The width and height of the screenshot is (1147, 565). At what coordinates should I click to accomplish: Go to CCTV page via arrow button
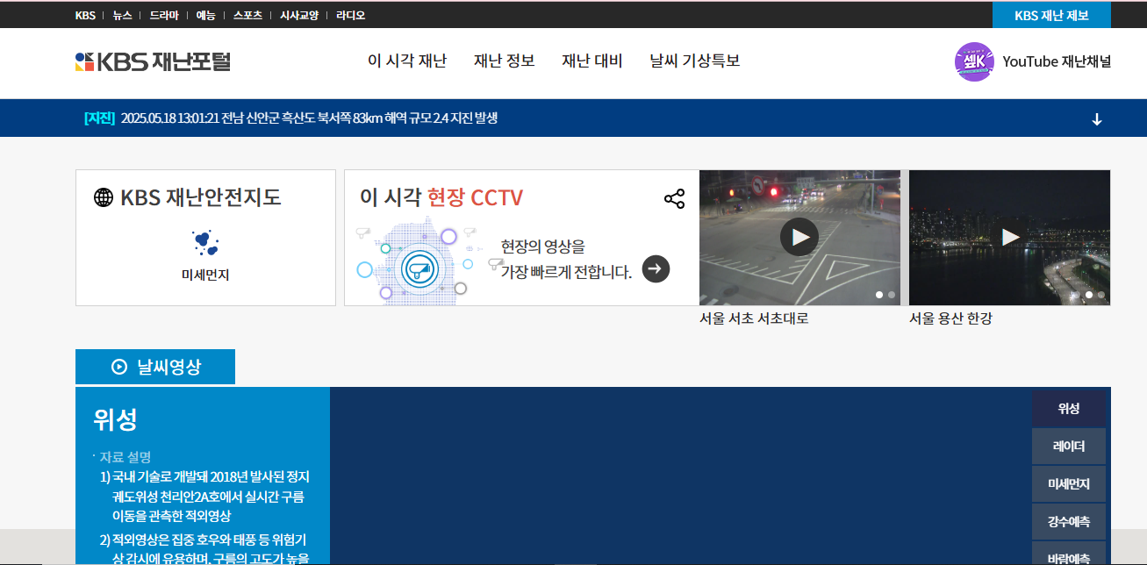point(656,268)
